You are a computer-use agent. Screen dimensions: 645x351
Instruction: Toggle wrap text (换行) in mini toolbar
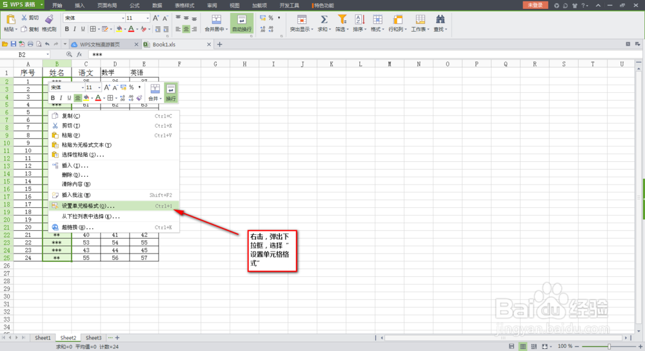[x=170, y=92]
